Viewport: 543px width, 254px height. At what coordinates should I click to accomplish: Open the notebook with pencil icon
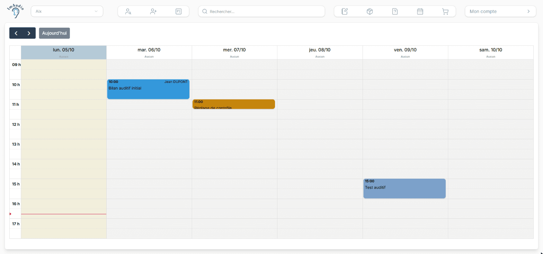345,11
